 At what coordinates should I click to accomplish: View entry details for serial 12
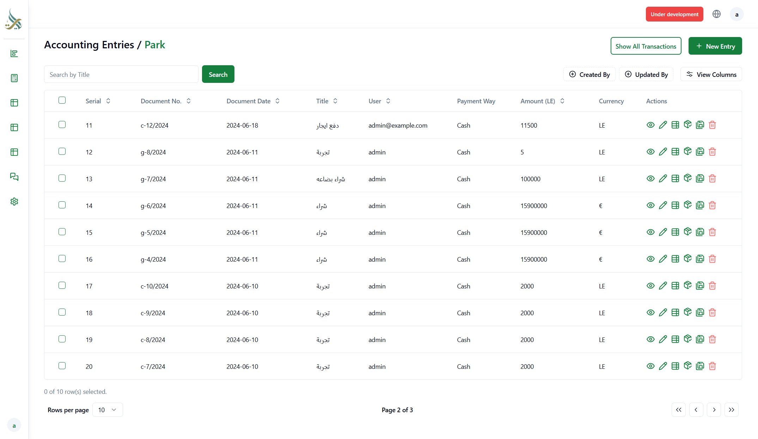pyautogui.click(x=650, y=152)
